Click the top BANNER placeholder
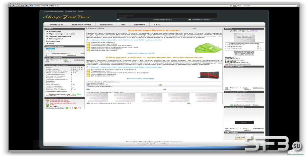Viewport: 308px width, 157px height. (167, 16)
